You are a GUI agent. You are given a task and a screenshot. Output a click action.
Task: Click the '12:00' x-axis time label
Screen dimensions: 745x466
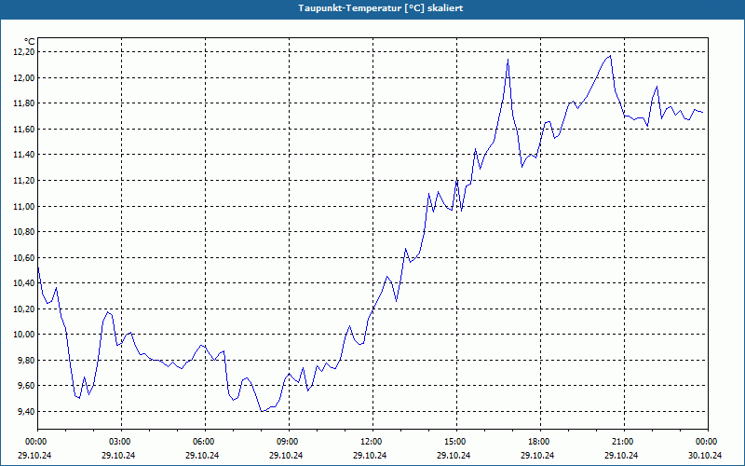click(370, 442)
